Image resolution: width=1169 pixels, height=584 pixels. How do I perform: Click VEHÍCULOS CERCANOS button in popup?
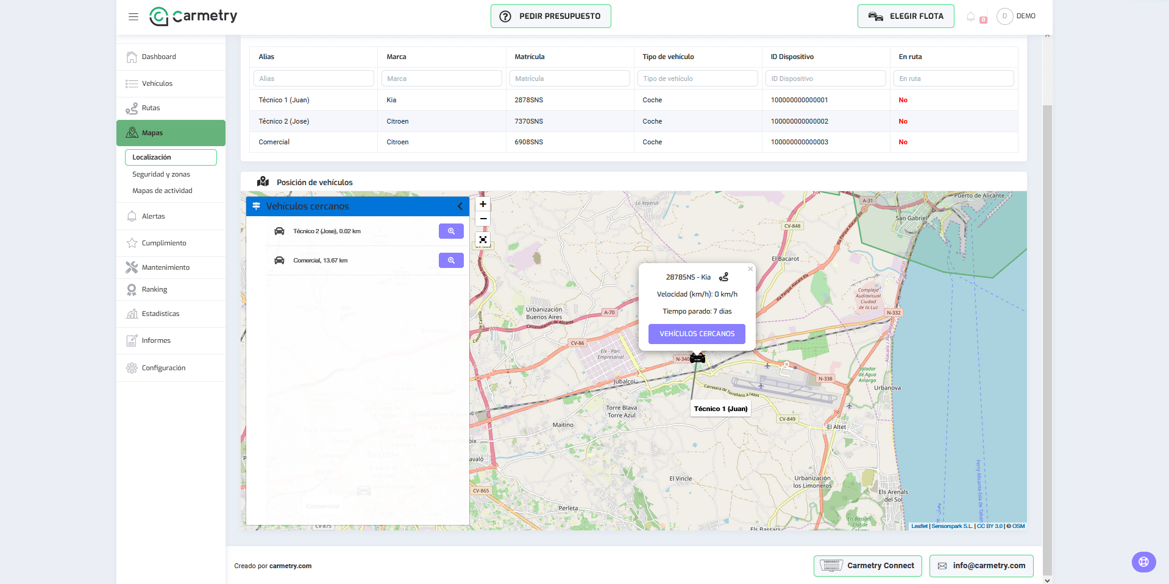point(697,334)
